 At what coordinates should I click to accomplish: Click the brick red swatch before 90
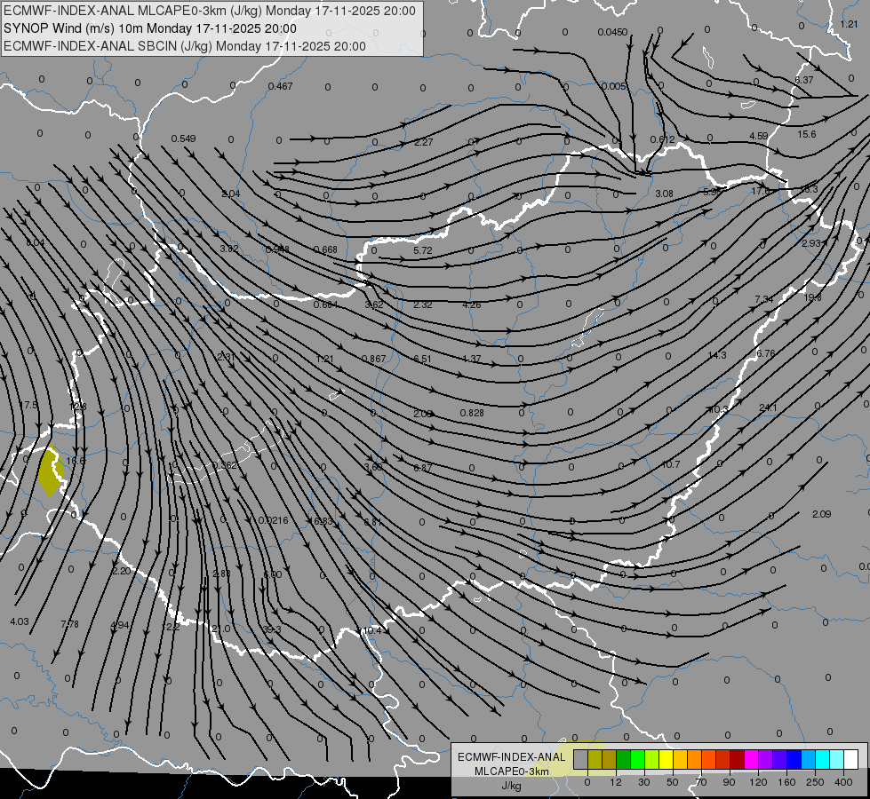pyautogui.click(x=723, y=759)
